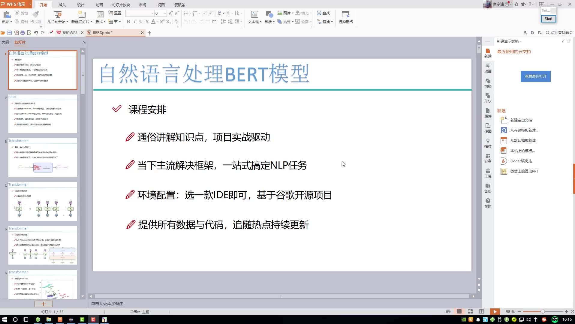Open the 帮助 help side panel icon

[488, 203]
